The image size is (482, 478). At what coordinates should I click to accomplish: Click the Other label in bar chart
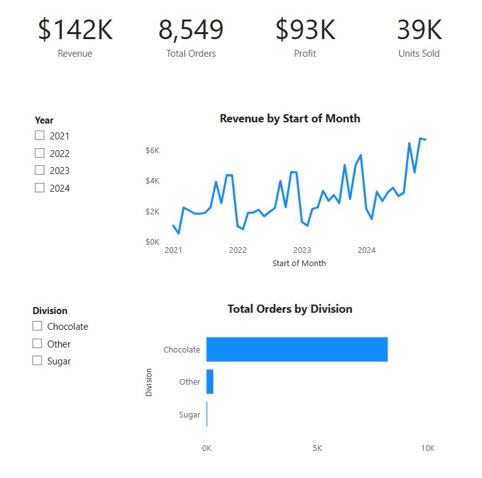coord(190,382)
